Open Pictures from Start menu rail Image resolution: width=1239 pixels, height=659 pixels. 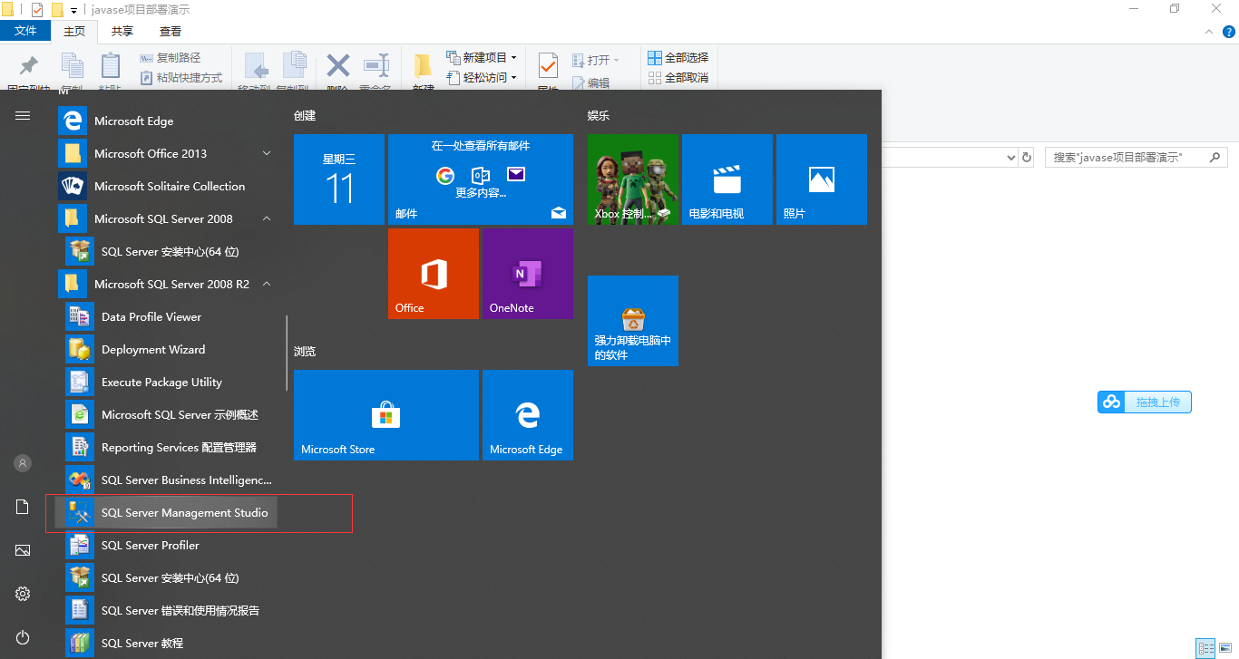click(x=23, y=550)
